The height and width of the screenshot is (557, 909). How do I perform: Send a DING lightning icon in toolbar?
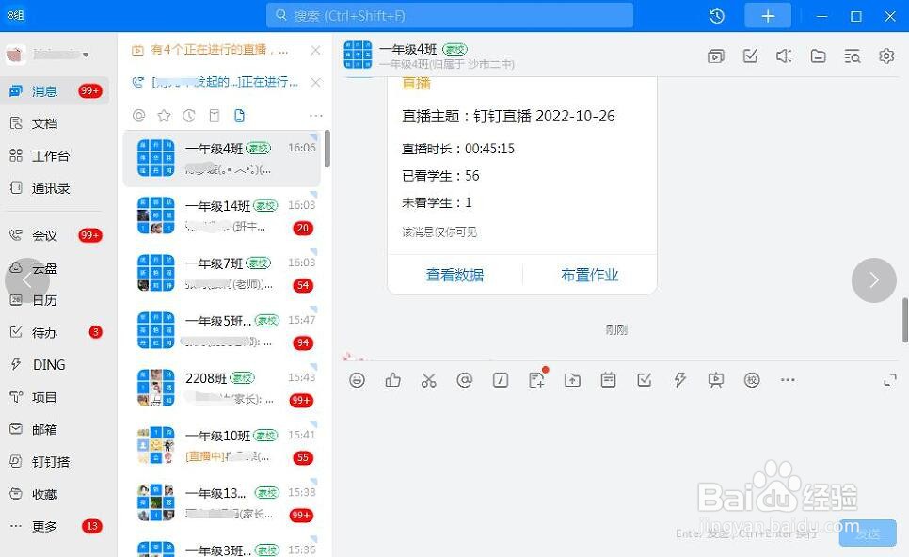click(x=680, y=380)
